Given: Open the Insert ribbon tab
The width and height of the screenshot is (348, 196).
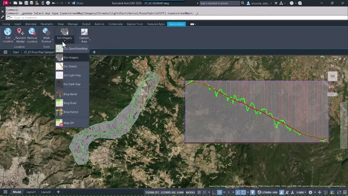Looking at the screenshot, I should 18,24.
